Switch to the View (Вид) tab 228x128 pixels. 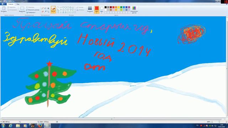click(x=18, y=4)
